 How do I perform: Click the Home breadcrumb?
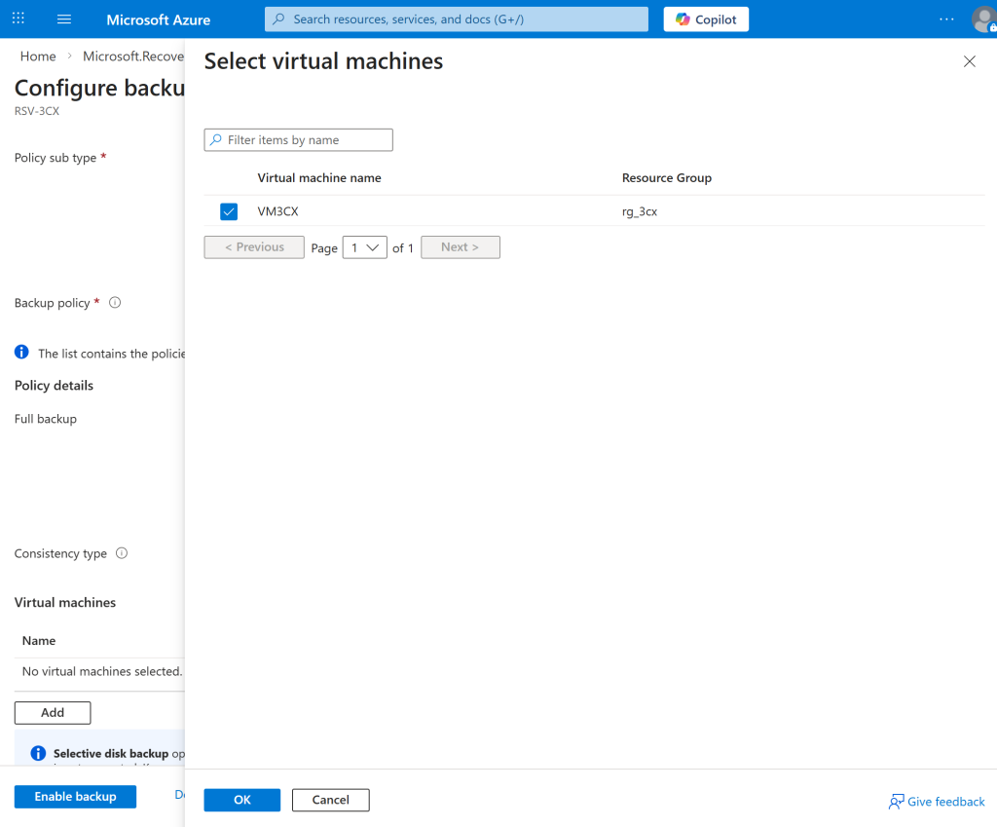(38, 56)
